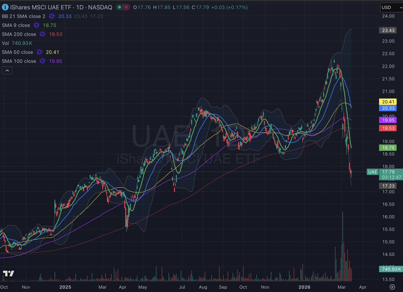Click the gray 17.23 lower band axis label
403x292 pixels.
(x=388, y=186)
